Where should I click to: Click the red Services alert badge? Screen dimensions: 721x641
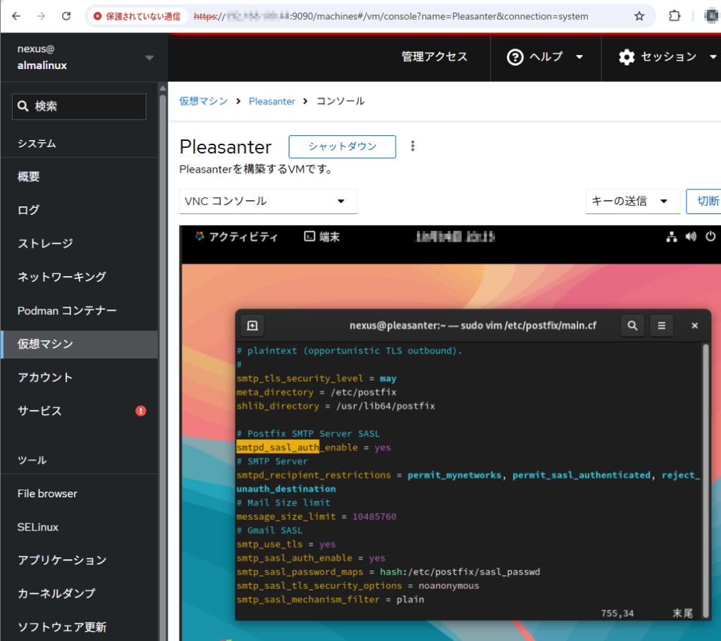coord(141,411)
